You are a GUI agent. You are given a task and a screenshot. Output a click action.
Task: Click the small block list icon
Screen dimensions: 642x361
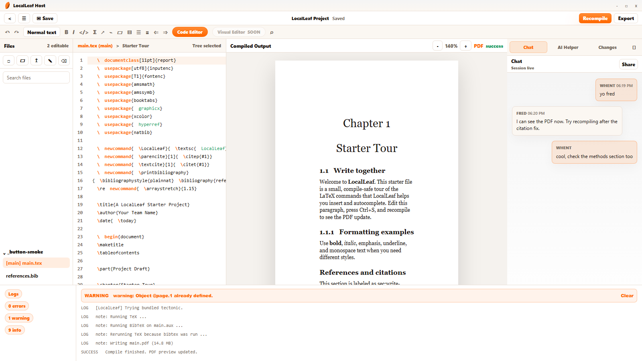(x=147, y=32)
